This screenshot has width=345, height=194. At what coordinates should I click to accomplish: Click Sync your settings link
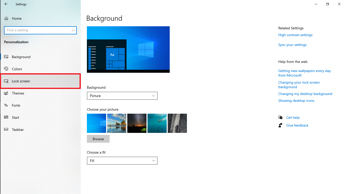point(292,45)
